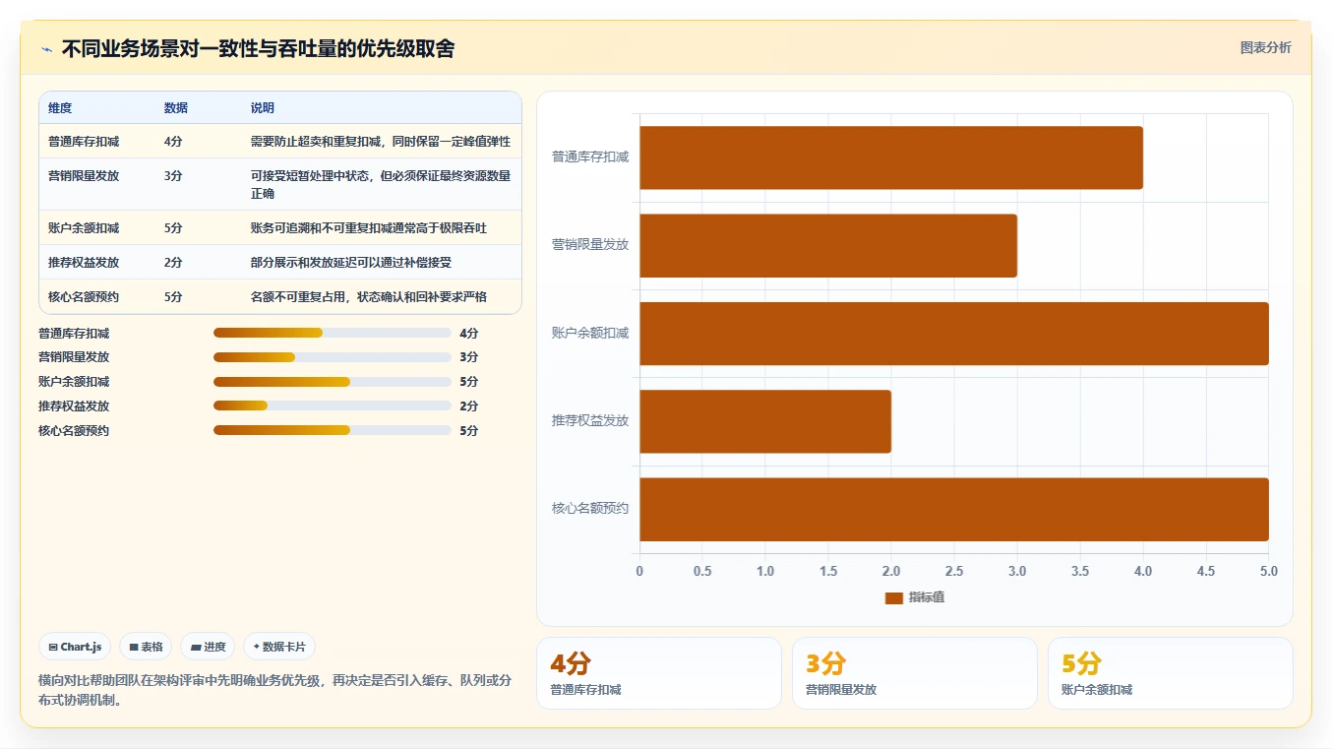Screen dimensions: 1332x749
Task: Select the 表格 tag chip
Action: pyautogui.click(x=146, y=647)
